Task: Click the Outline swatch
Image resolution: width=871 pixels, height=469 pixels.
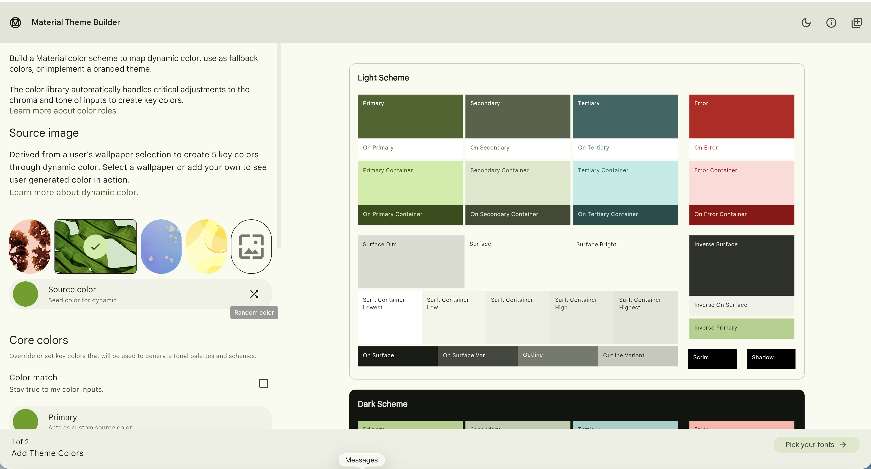Action: point(557,356)
